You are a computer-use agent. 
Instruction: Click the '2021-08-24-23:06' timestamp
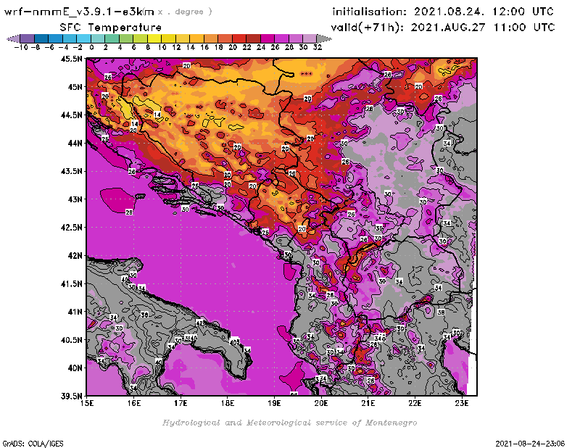pos(530,444)
